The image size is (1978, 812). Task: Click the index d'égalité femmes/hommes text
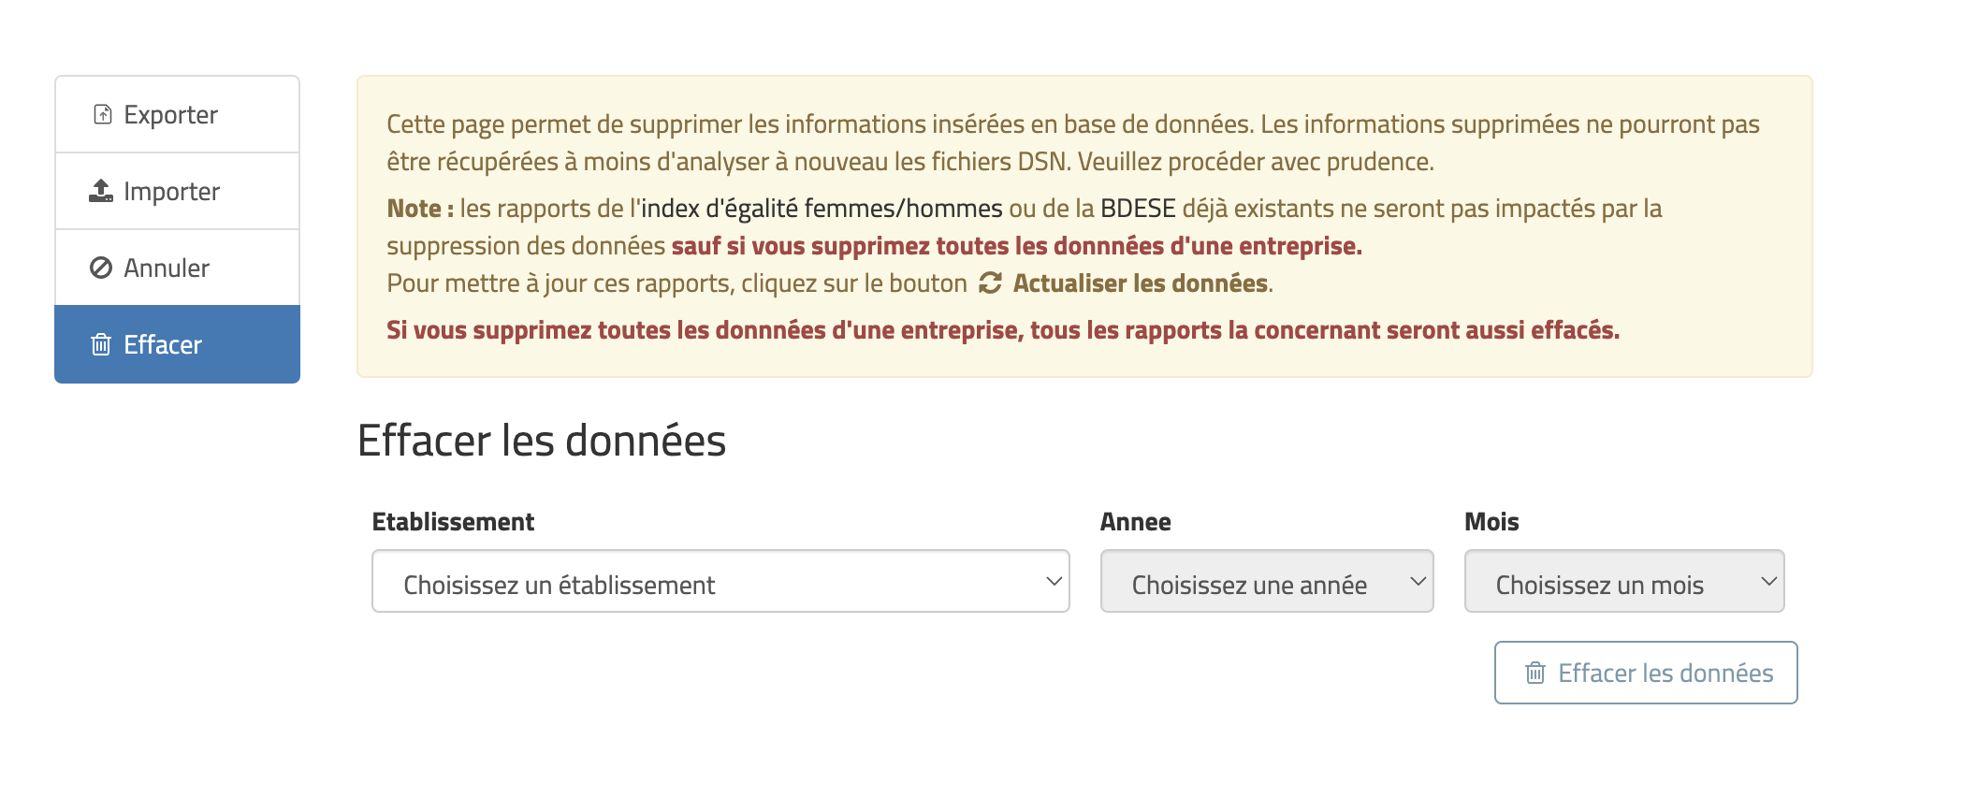[x=822, y=208]
